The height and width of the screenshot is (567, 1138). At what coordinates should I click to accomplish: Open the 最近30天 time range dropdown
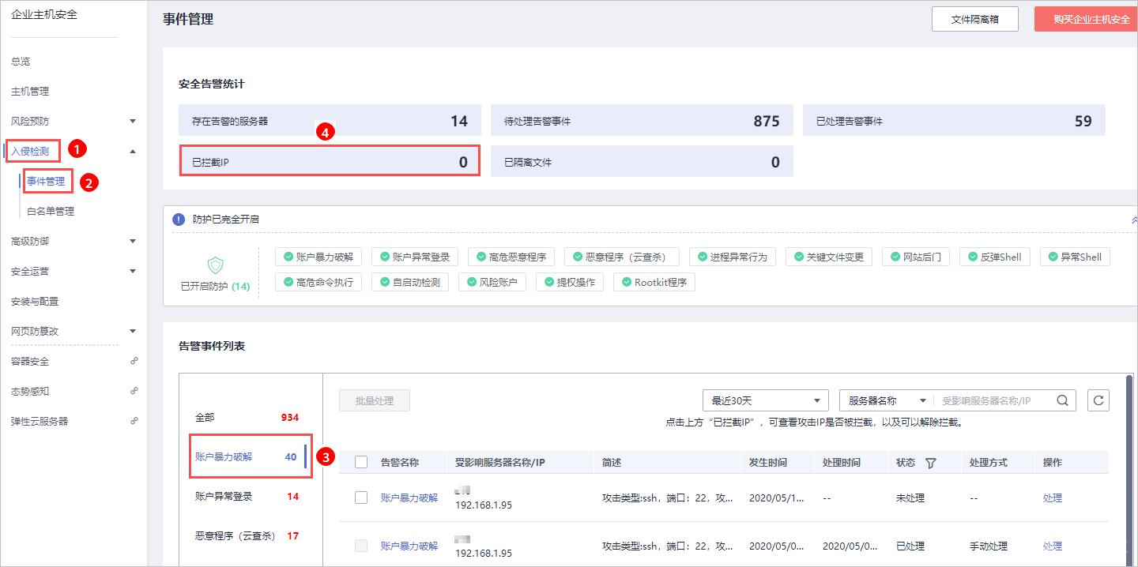[765, 400]
